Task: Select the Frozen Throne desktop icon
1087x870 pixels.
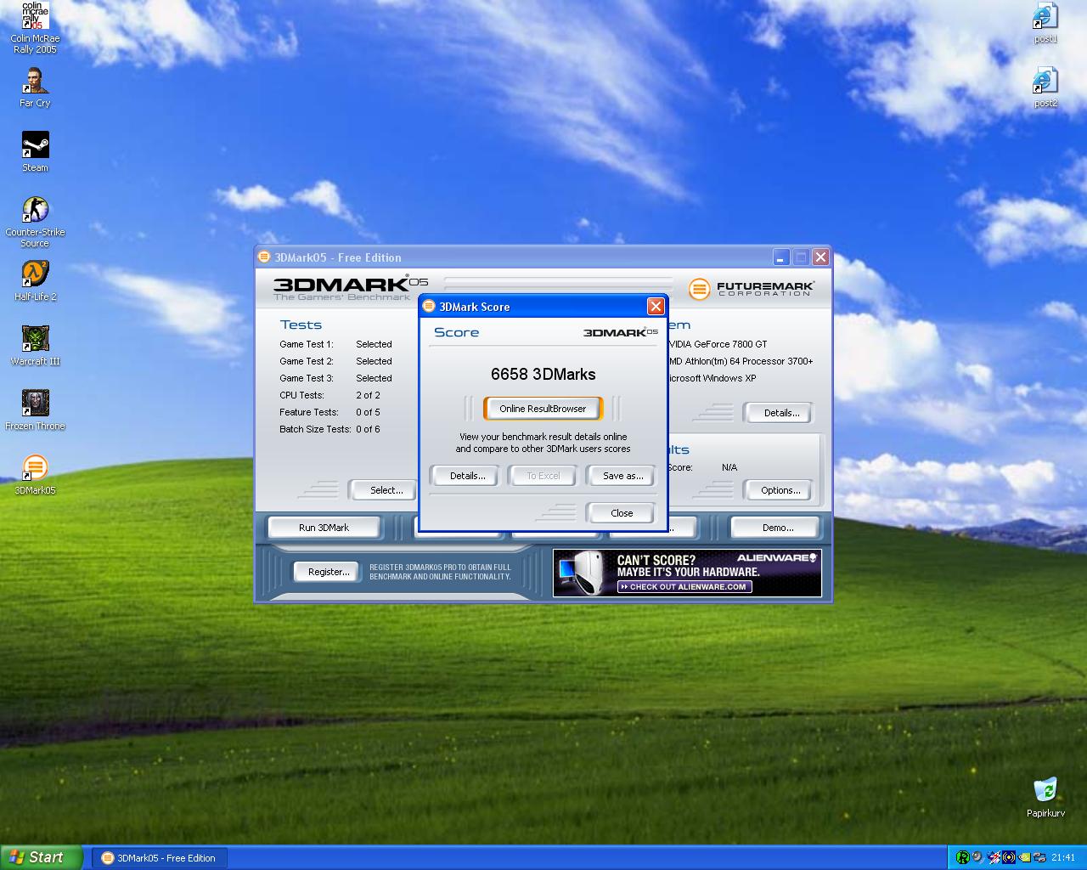Action: [35, 410]
